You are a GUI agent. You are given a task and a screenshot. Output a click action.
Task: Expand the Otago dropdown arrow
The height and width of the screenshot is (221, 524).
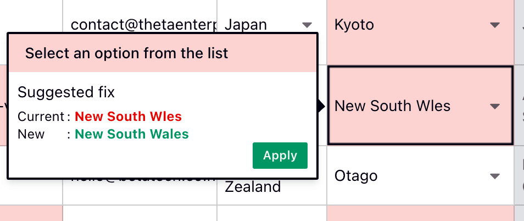click(495, 176)
